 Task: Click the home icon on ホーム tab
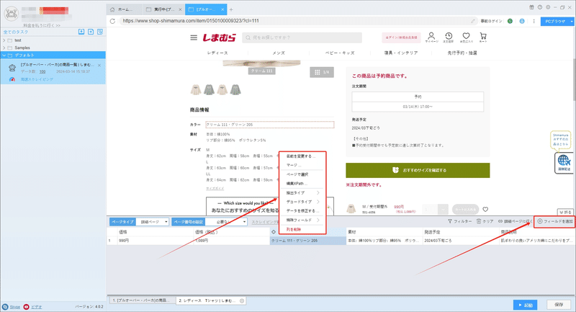[112, 9]
